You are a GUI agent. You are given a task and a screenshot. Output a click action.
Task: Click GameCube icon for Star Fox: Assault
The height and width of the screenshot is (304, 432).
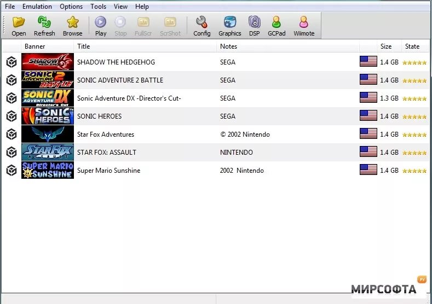coord(11,152)
